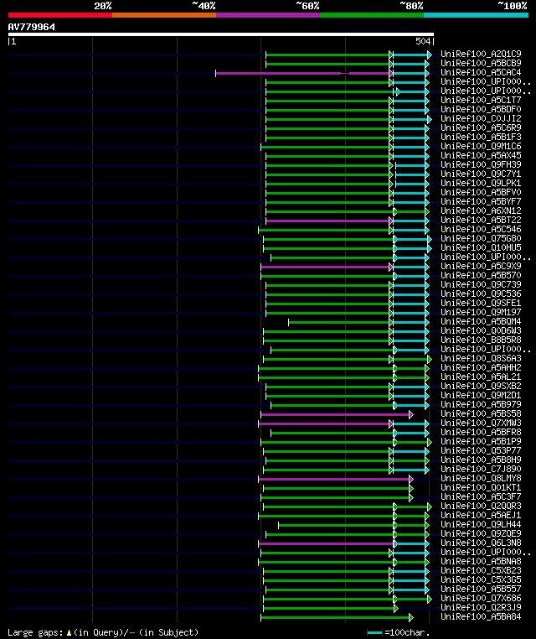
Task: Open hit UniRef100_Q75G80
Action: tap(481, 238)
